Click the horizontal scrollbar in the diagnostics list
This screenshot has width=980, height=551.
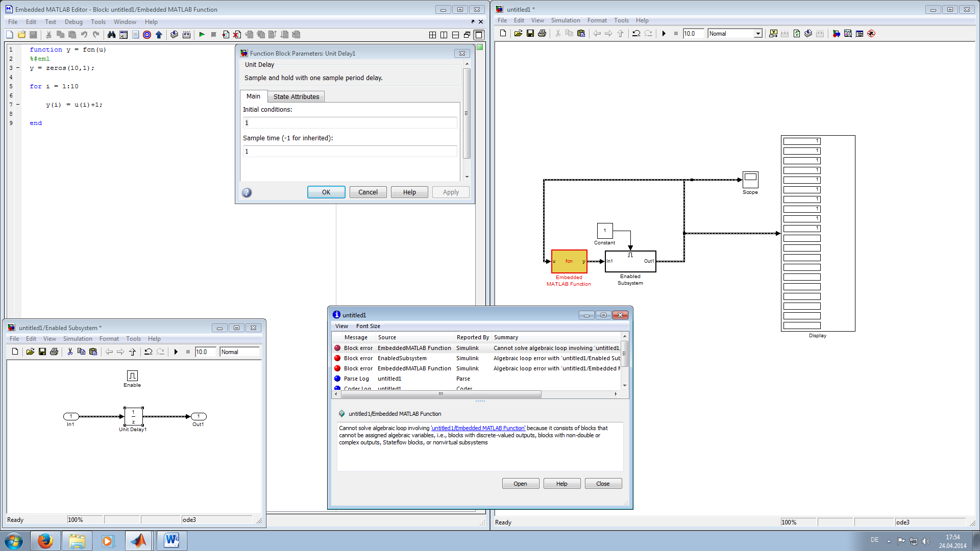(440, 394)
